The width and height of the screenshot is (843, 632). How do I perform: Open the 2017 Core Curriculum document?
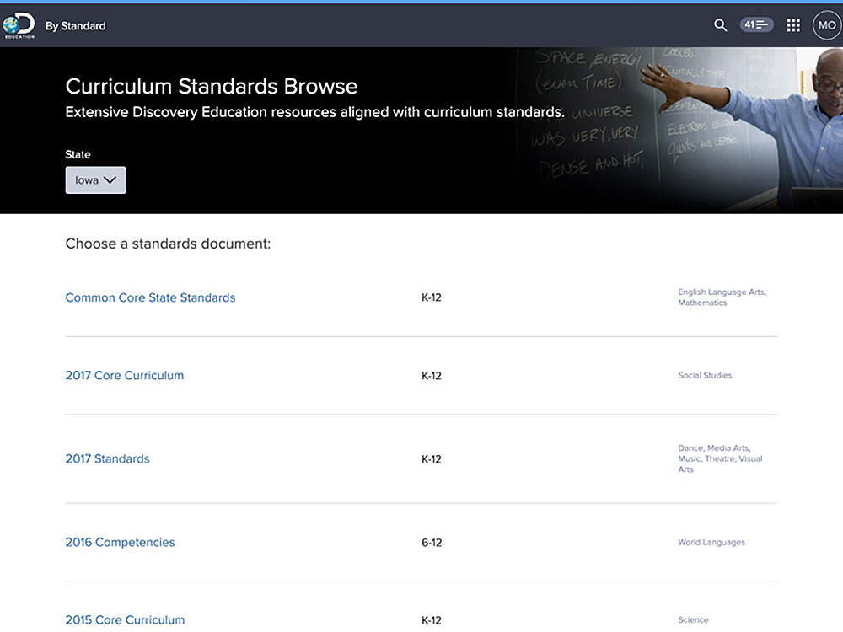pyautogui.click(x=124, y=375)
